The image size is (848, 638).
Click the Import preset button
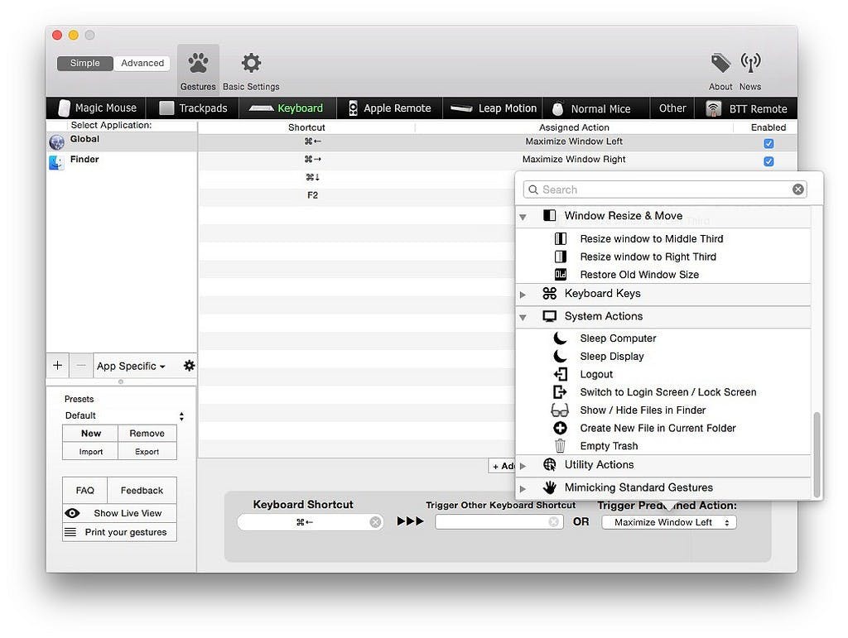[x=91, y=452]
